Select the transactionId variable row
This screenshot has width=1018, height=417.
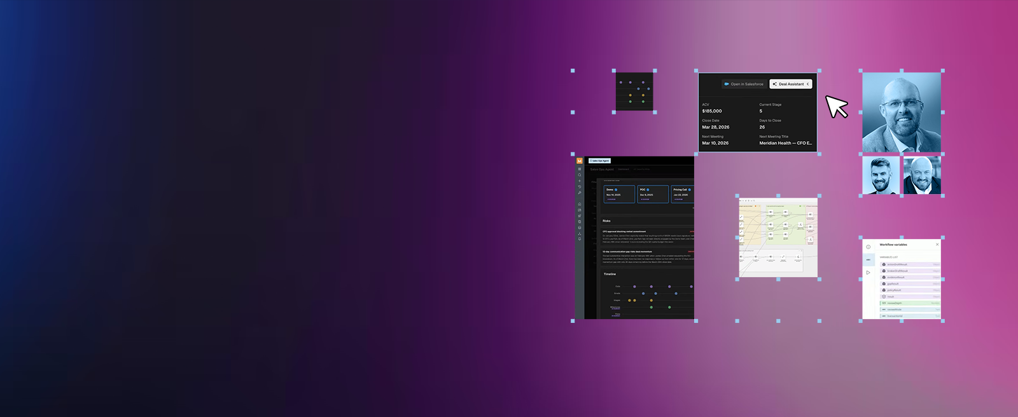point(910,316)
